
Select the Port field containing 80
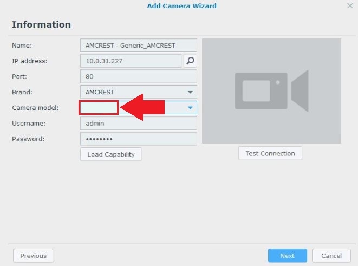[138, 76]
